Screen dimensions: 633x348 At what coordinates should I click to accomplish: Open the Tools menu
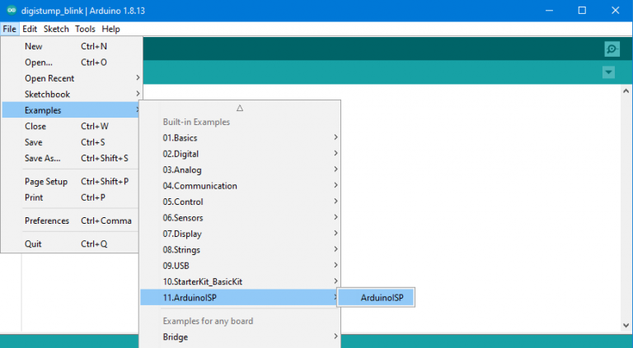pos(85,29)
